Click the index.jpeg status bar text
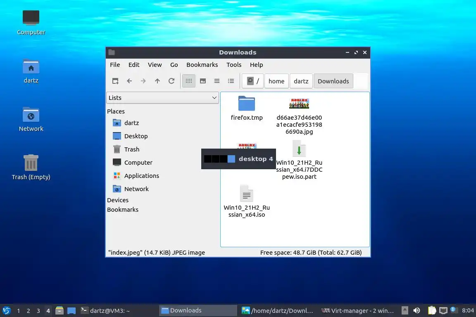The width and height of the screenshot is (476, 317). (157, 252)
